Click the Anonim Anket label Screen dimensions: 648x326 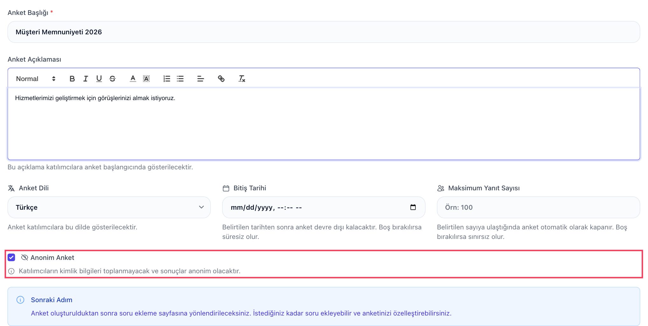click(52, 257)
